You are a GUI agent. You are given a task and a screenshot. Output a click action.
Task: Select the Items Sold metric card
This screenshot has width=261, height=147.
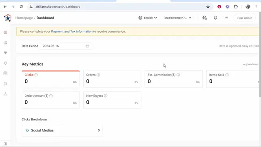click(x=233, y=79)
